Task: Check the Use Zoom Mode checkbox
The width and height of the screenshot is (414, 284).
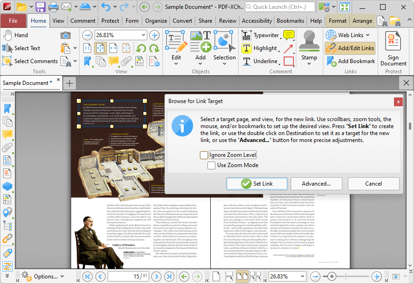Action: (x=211, y=165)
